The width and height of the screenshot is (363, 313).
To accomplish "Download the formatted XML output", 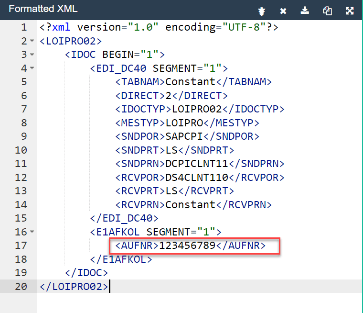I will coord(305,11).
